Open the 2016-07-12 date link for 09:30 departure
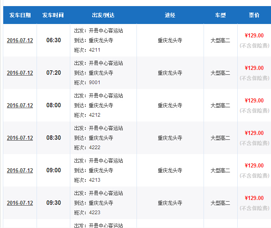 tap(20, 203)
